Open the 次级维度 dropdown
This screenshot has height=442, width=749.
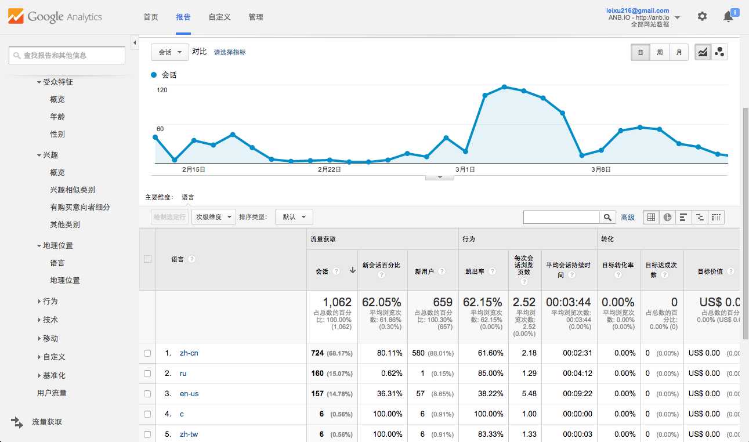(214, 217)
